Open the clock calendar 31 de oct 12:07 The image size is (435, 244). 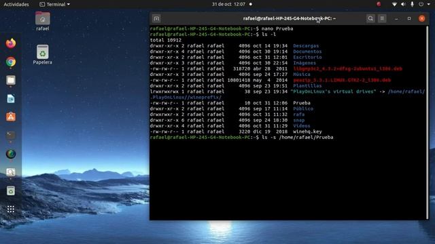click(x=229, y=4)
